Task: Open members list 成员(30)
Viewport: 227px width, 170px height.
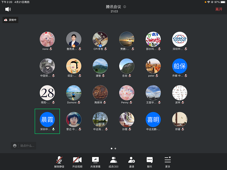Action: click(113, 162)
